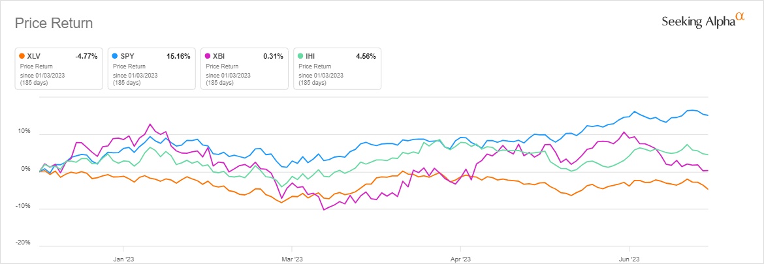Click the Price Return chart title
This screenshot has height=264, width=764.
click(x=54, y=23)
